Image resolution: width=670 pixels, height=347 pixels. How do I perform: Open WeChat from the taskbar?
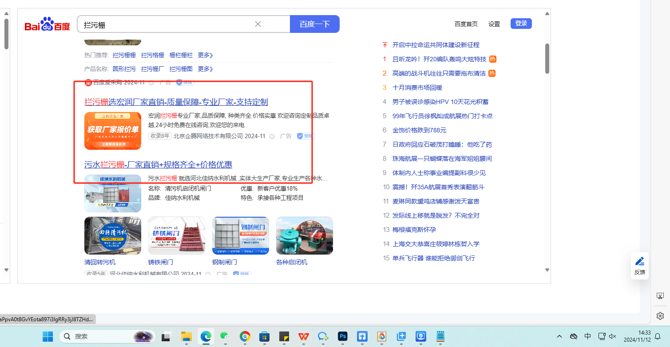click(226, 336)
